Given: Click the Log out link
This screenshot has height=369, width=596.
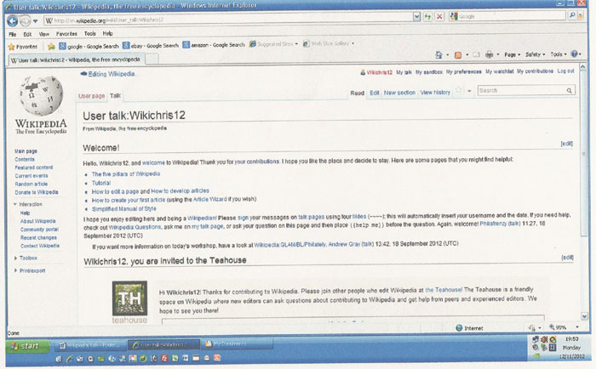Looking at the screenshot, I should [x=565, y=71].
